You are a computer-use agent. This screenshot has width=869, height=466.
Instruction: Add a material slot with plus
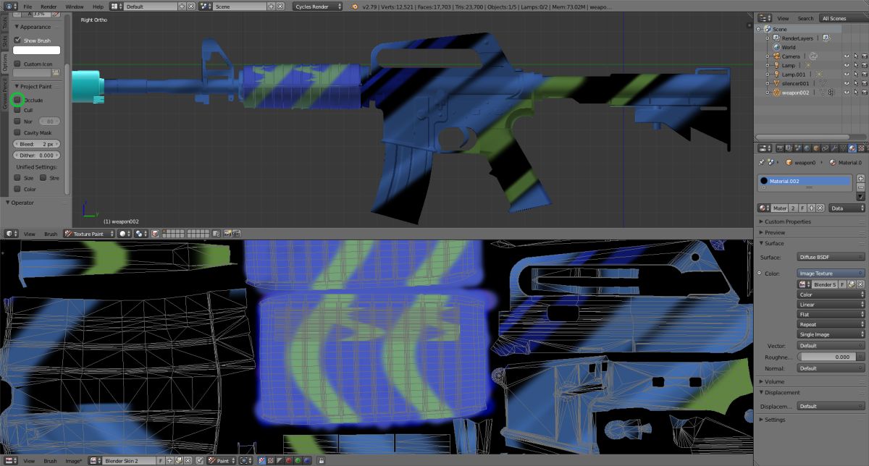(x=860, y=178)
